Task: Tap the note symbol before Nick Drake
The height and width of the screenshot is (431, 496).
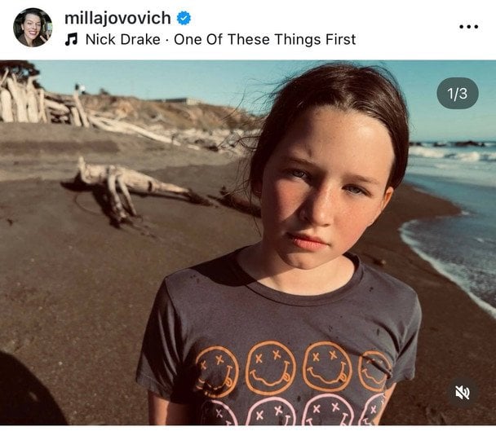Action: click(71, 39)
